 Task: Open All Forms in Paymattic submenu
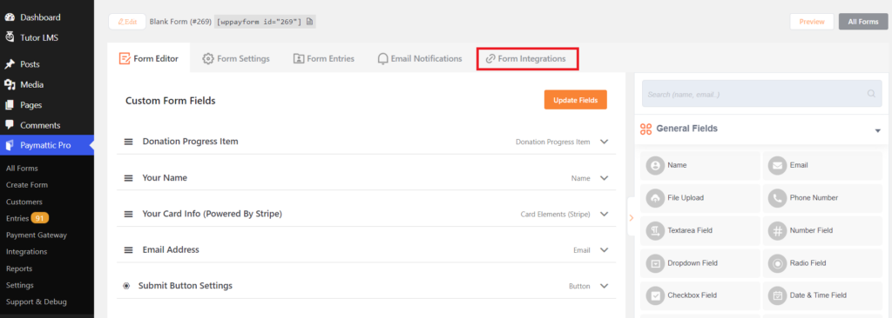(22, 168)
